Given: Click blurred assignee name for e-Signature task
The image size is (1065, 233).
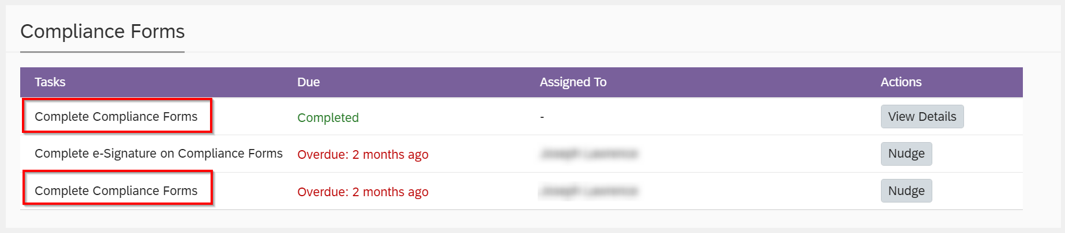Looking at the screenshot, I should pyautogui.click(x=589, y=154).
